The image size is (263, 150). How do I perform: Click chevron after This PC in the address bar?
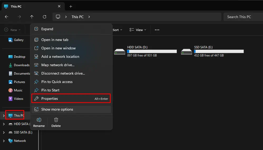pos(89,17)
